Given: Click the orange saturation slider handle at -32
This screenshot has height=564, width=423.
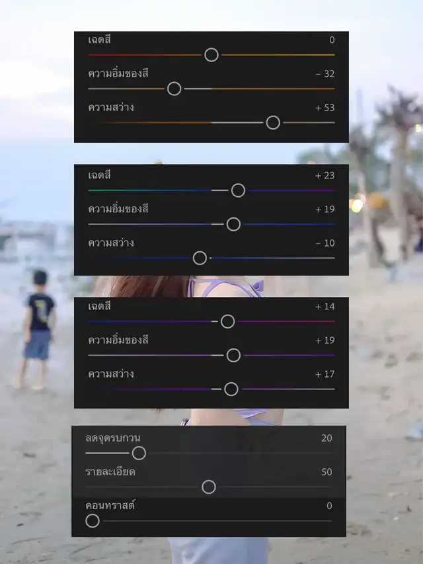Looking at the screenshot, I should pos(174,89).
